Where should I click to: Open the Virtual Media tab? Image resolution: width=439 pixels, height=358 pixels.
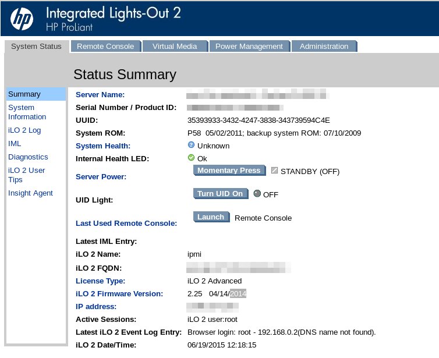tap(175, 47)
